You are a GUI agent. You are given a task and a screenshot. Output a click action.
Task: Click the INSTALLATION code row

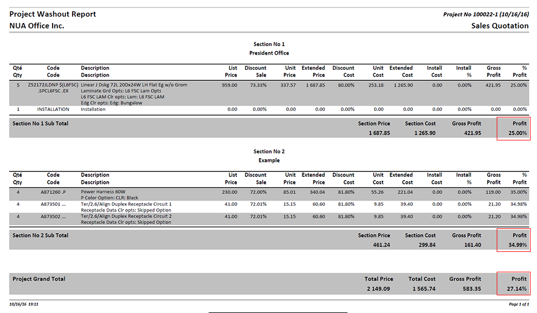53,109
